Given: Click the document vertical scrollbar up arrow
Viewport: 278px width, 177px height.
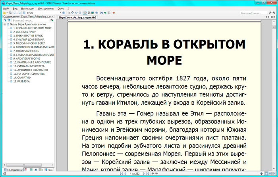Looking at the screenshot, I should pos(274,21).
